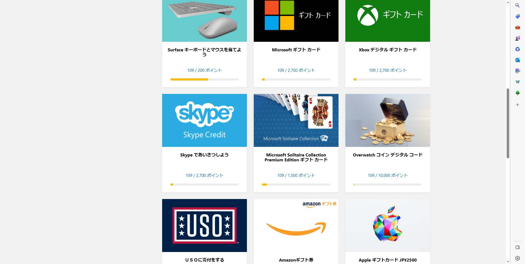Open the Games chess icon in sidebar
The width and height of the screenshot is (525, 264).
click(517, 38)
